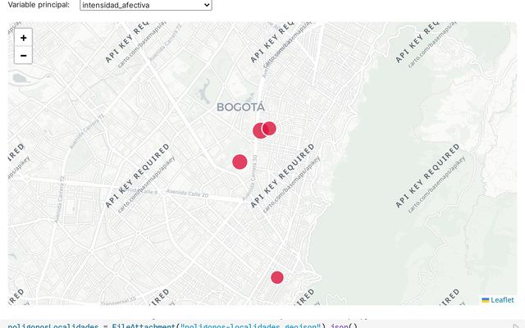Zoom out of the map

point(23,55)
